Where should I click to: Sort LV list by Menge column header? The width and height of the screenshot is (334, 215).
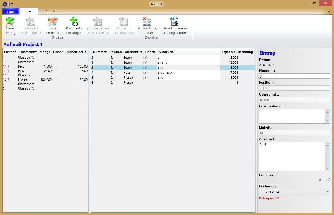tap(45, 52)
